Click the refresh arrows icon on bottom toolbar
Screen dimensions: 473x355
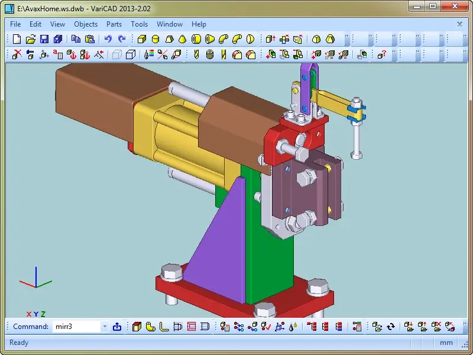click(x=391, y=327)
